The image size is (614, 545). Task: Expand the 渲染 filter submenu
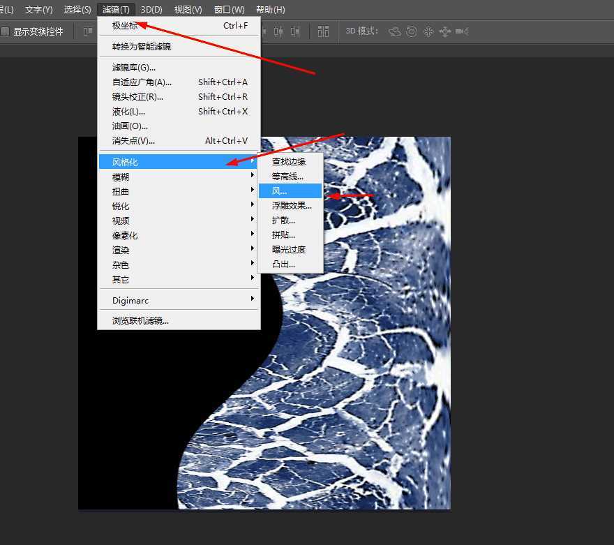point(120,250)
